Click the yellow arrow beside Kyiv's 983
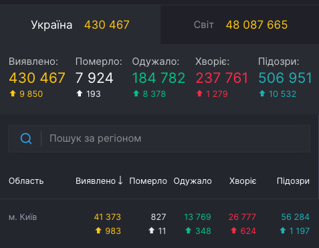Viewport: 319px width, 248px height. [98, 231]
